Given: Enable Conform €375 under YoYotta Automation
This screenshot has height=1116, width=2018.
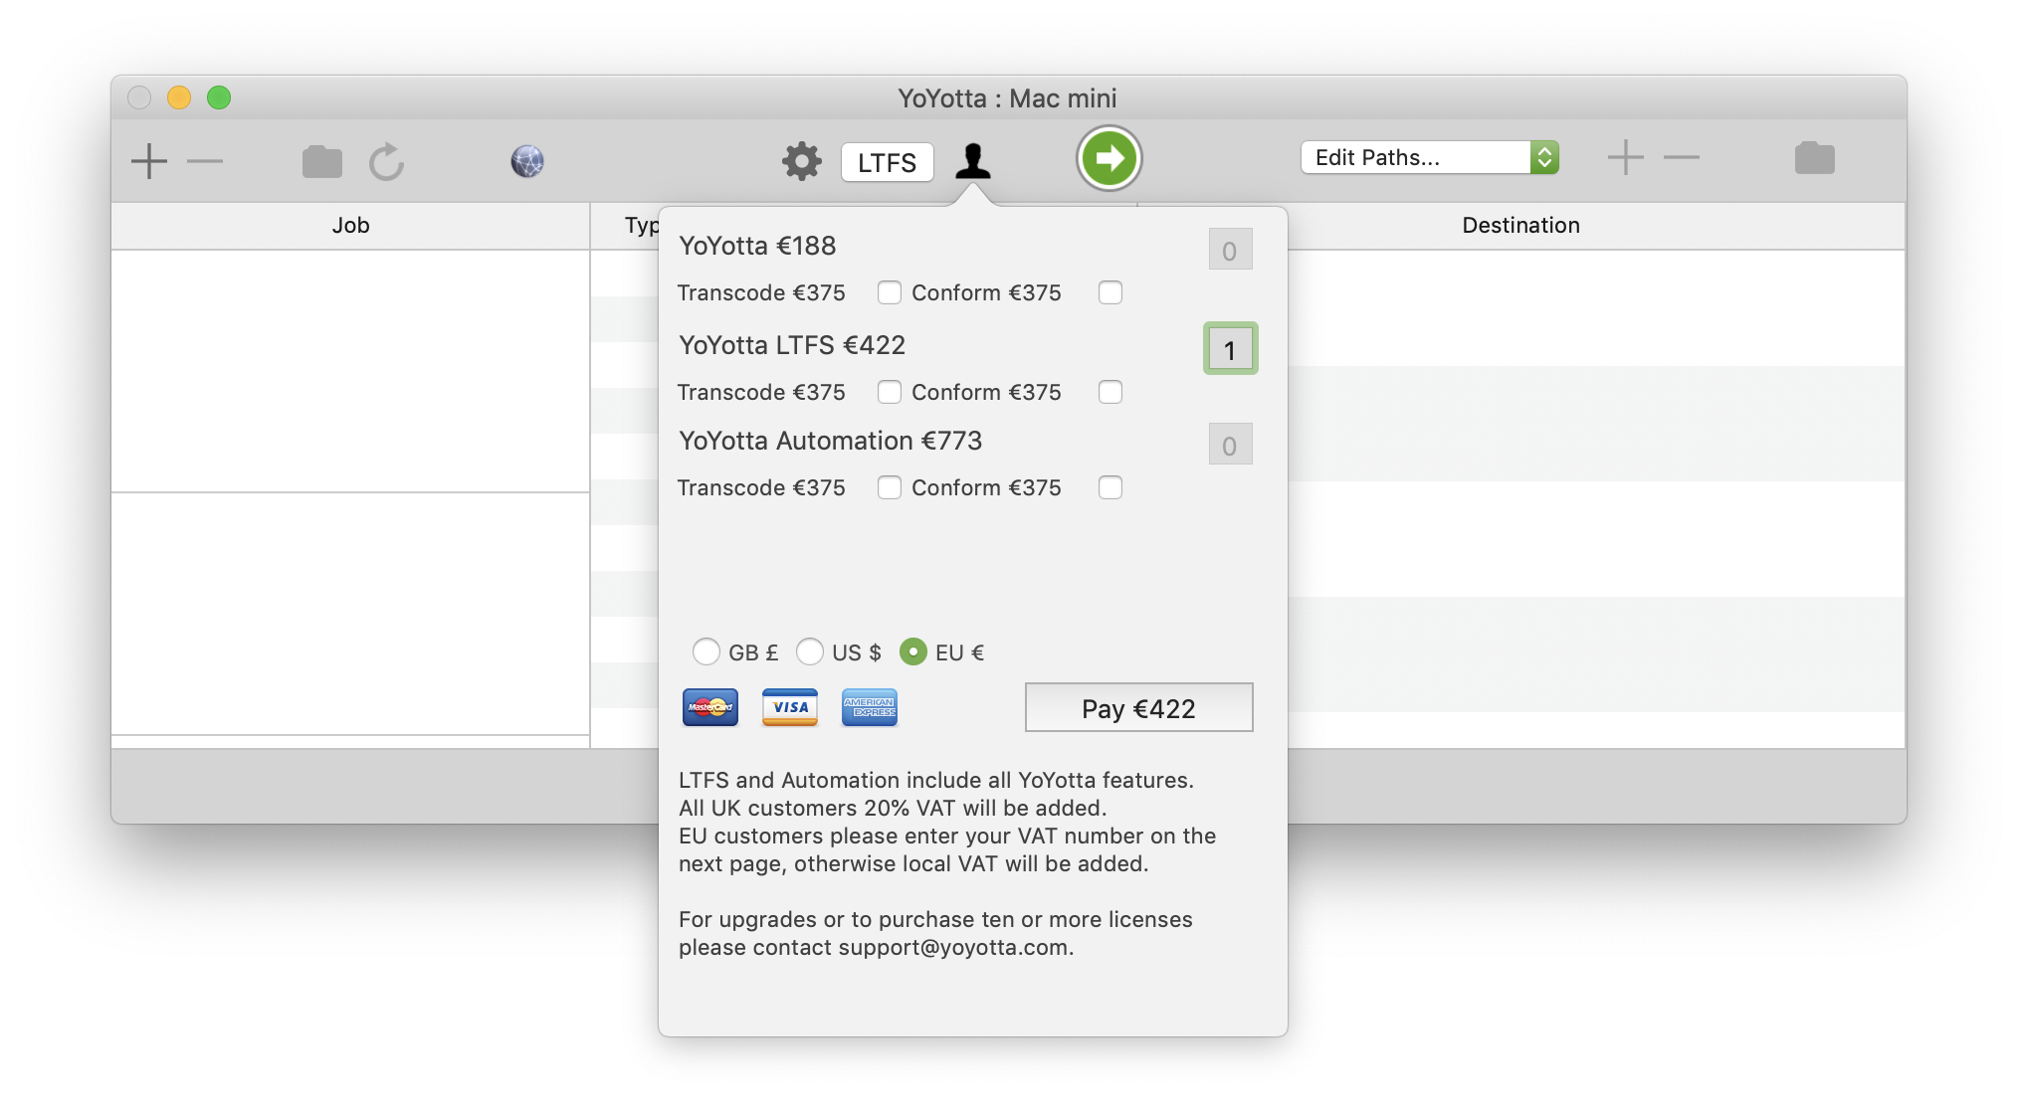Looking at the screenshot, I should [1110, 487].
